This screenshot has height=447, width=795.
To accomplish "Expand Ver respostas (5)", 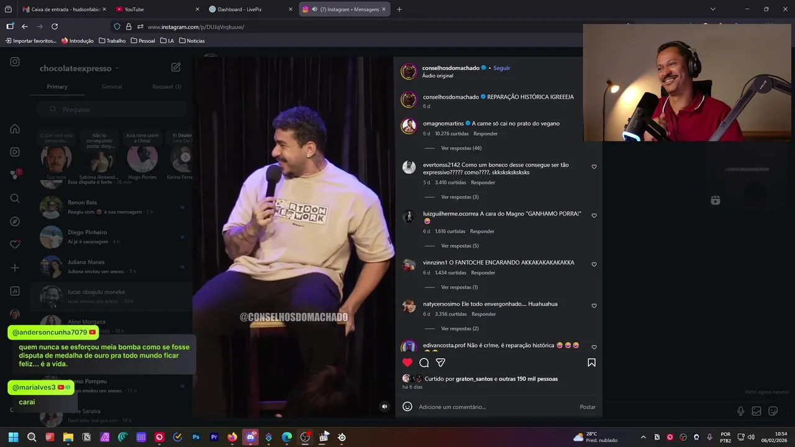I will pyautogui.click(x=460, y=246).
